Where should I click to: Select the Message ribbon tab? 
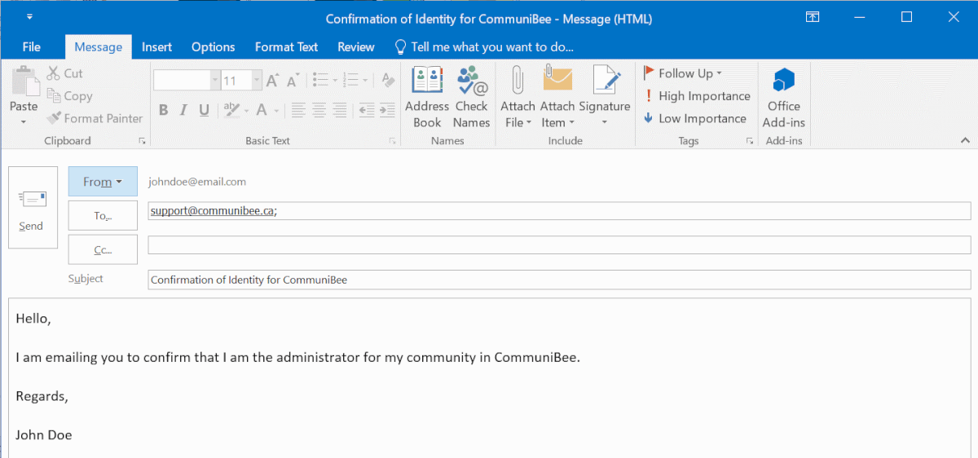click(99, 47)
